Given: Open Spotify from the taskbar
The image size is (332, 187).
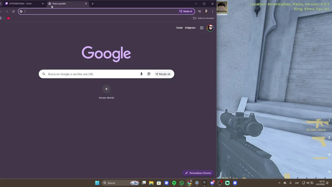Looking at the screenshot, I should click(x=174, y=183).
